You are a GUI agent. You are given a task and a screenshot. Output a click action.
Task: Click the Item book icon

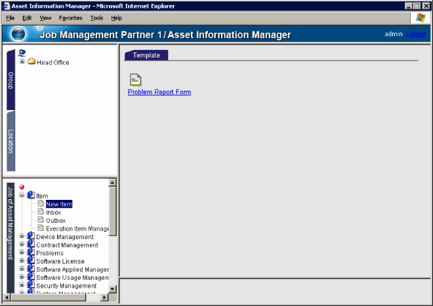click(x=31, y=195)
